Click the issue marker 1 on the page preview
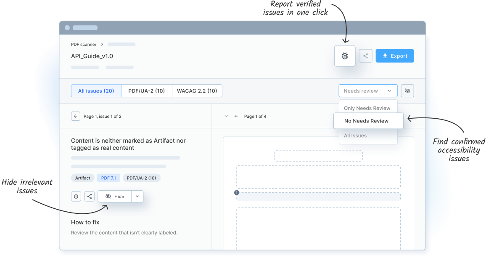Screen dimensions: 486x258 click(x=237, y=193)
